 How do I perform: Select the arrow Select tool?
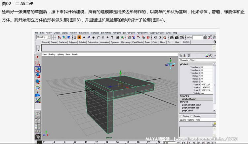point(38,57)
